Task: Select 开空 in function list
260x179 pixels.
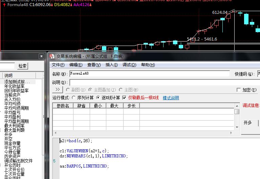Action: pos(8,139)
